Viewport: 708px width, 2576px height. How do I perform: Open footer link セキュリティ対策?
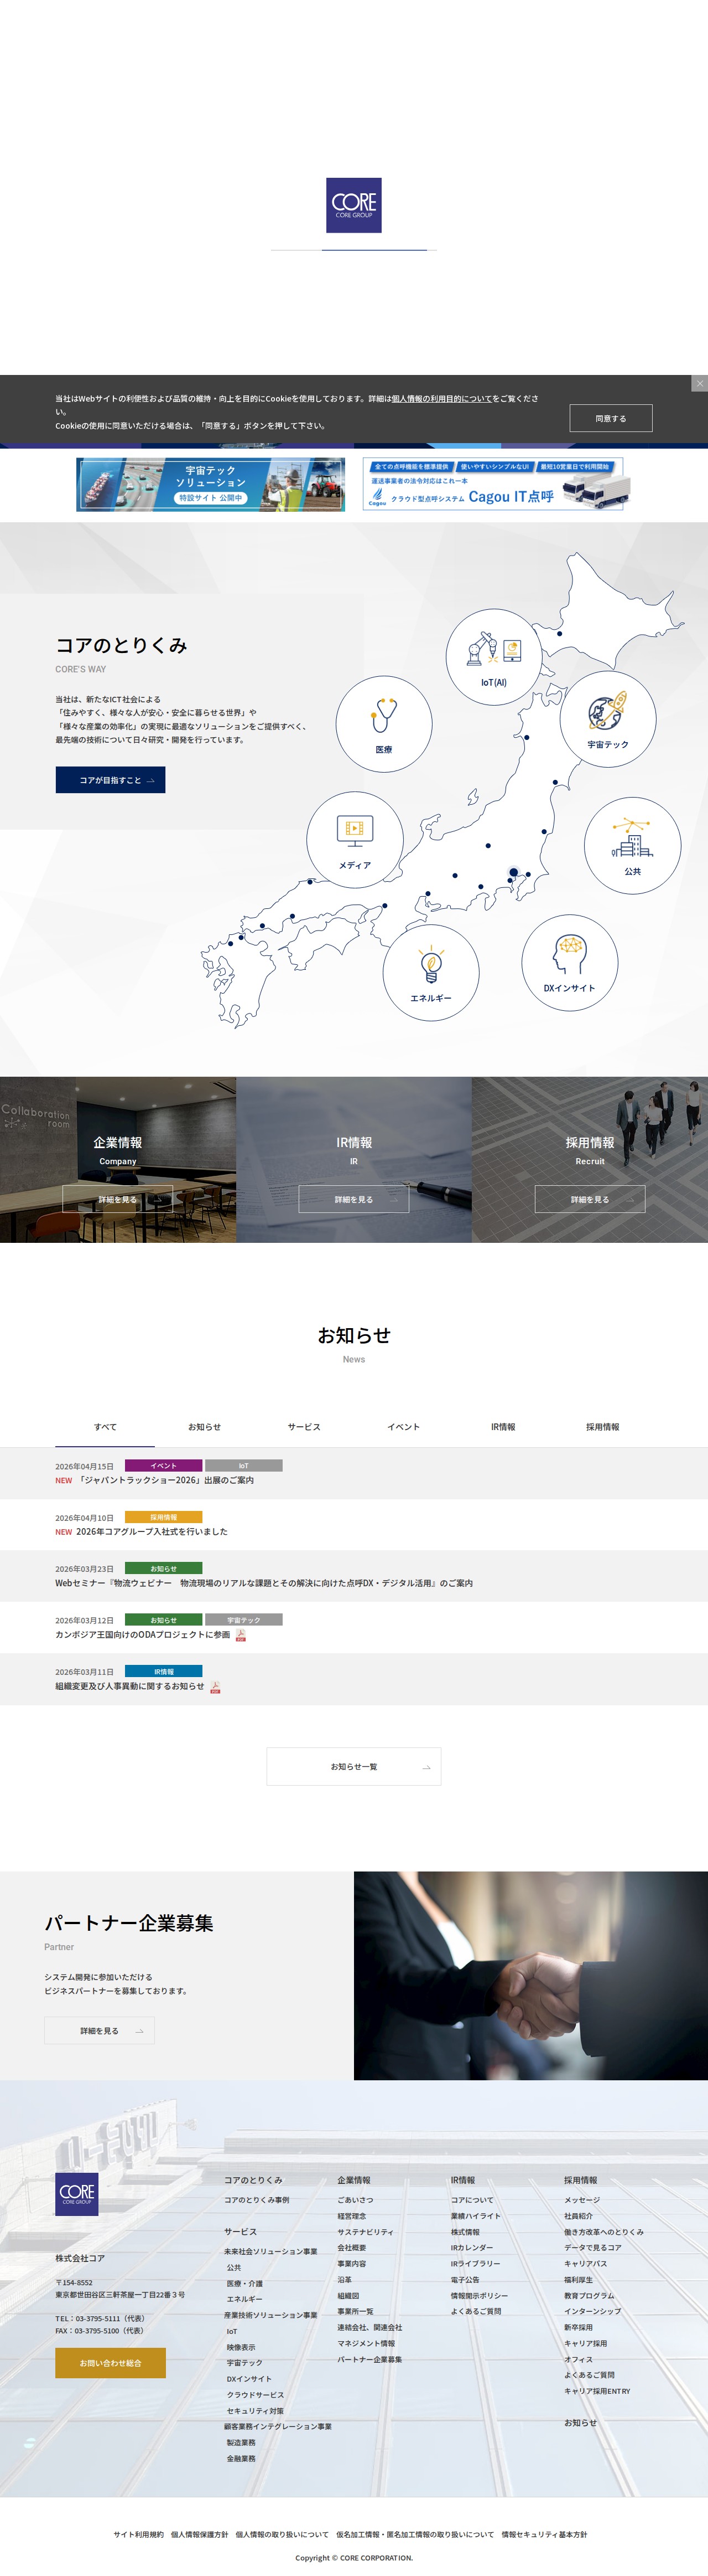[x=254, y=2411]
